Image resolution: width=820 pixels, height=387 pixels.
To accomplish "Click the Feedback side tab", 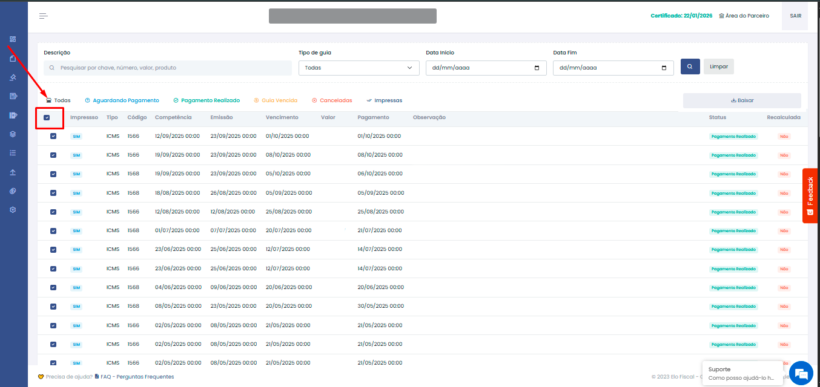I will (810, 195).
